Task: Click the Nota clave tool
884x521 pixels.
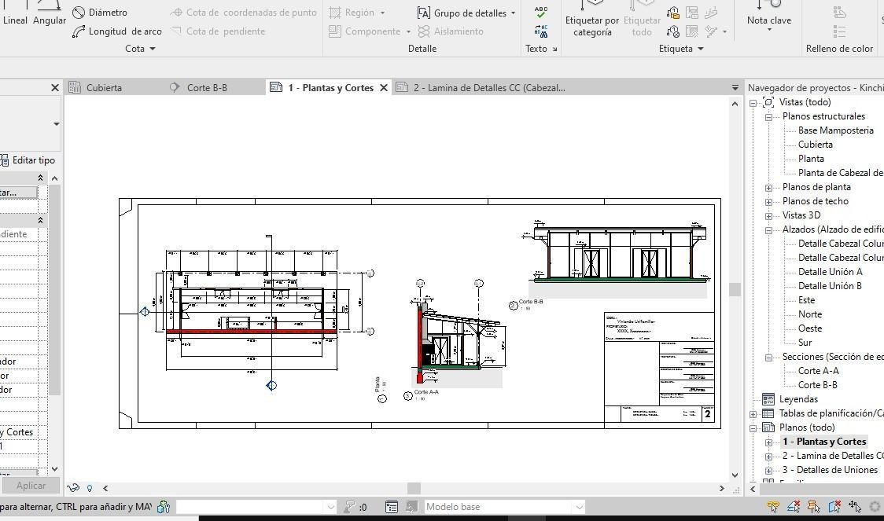Action: [769, 16]
